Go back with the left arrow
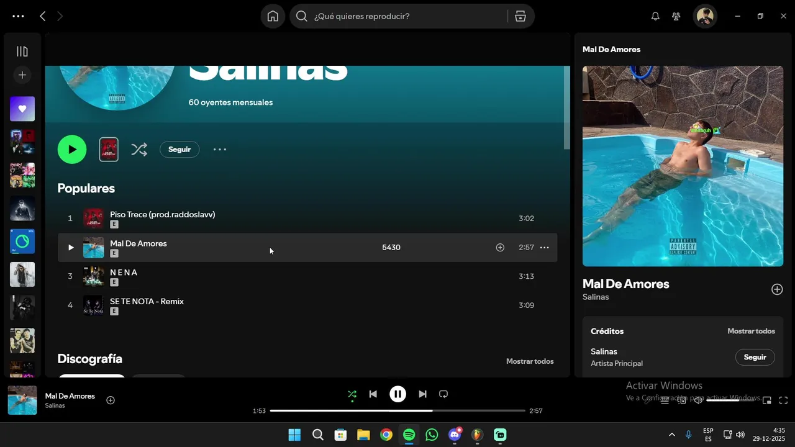This screenshot has width=795, height=447. pos(42,17)
